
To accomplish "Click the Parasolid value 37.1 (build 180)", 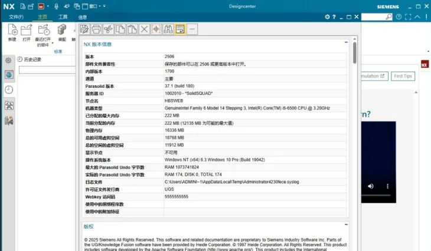I will point(179,86).
